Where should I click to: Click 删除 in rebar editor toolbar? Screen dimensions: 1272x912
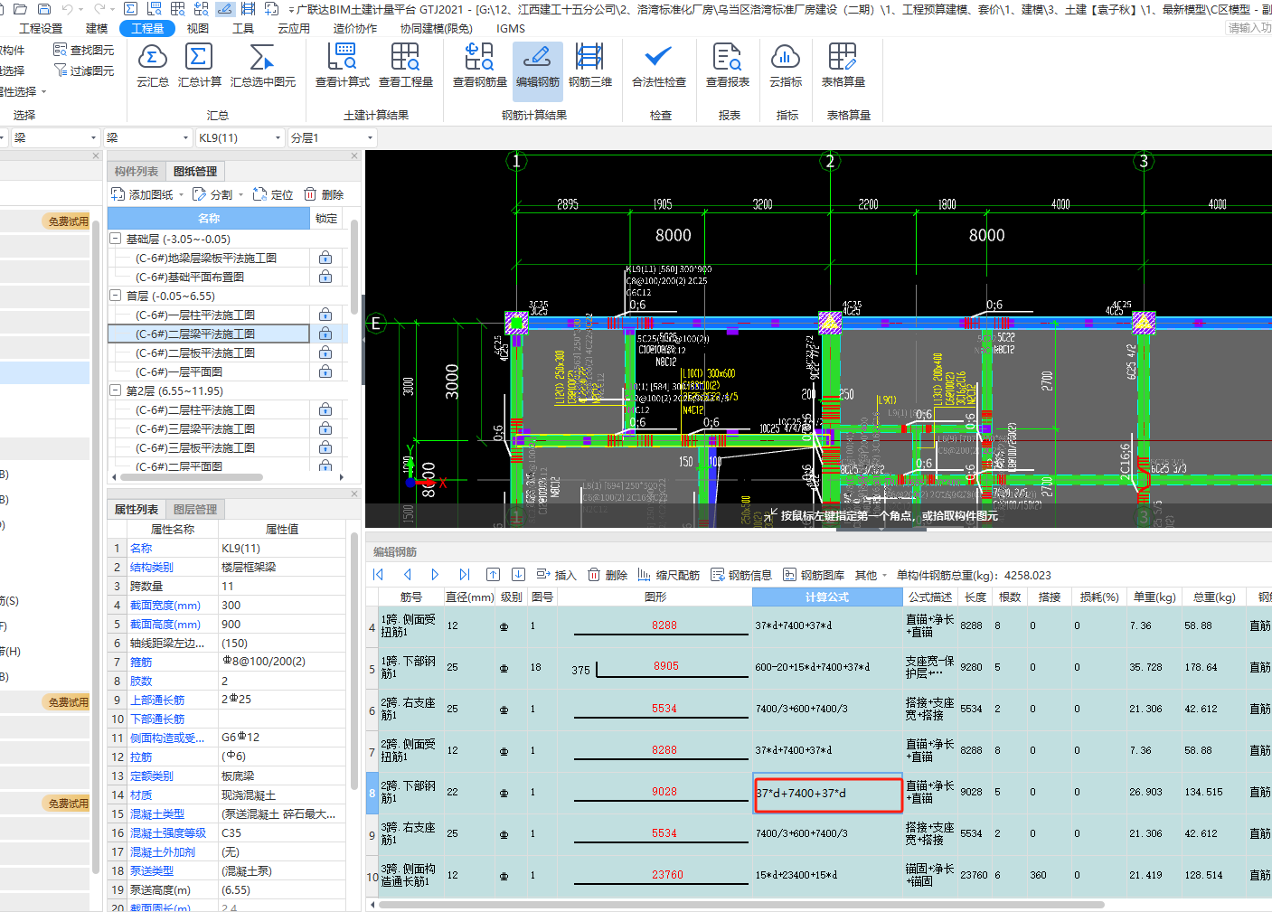608,575
